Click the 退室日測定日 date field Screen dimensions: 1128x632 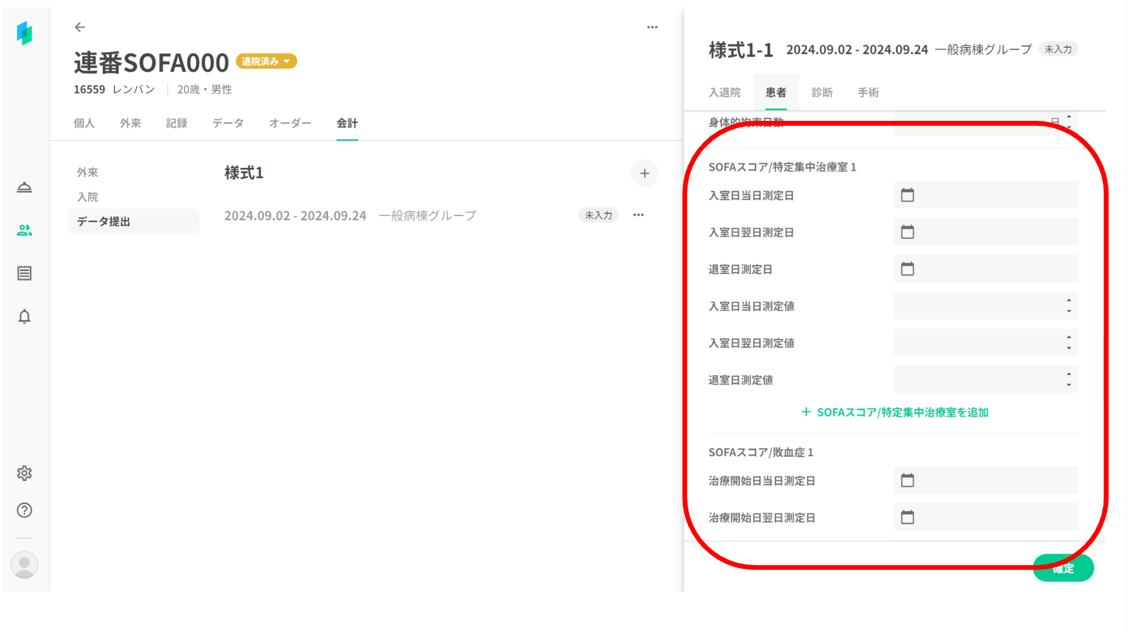(986, 269)
